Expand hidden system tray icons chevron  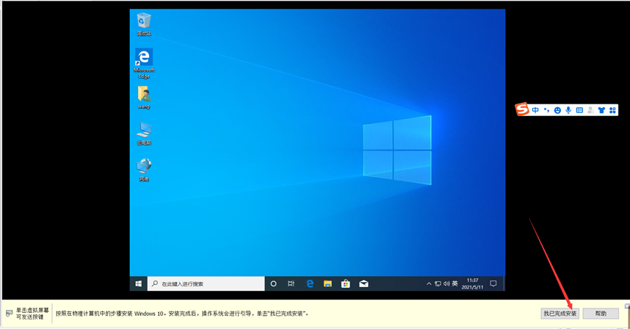tap(429, 283)
